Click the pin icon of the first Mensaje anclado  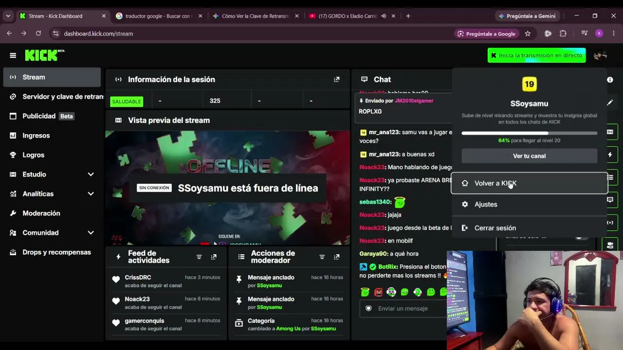(x=238, y=279)
